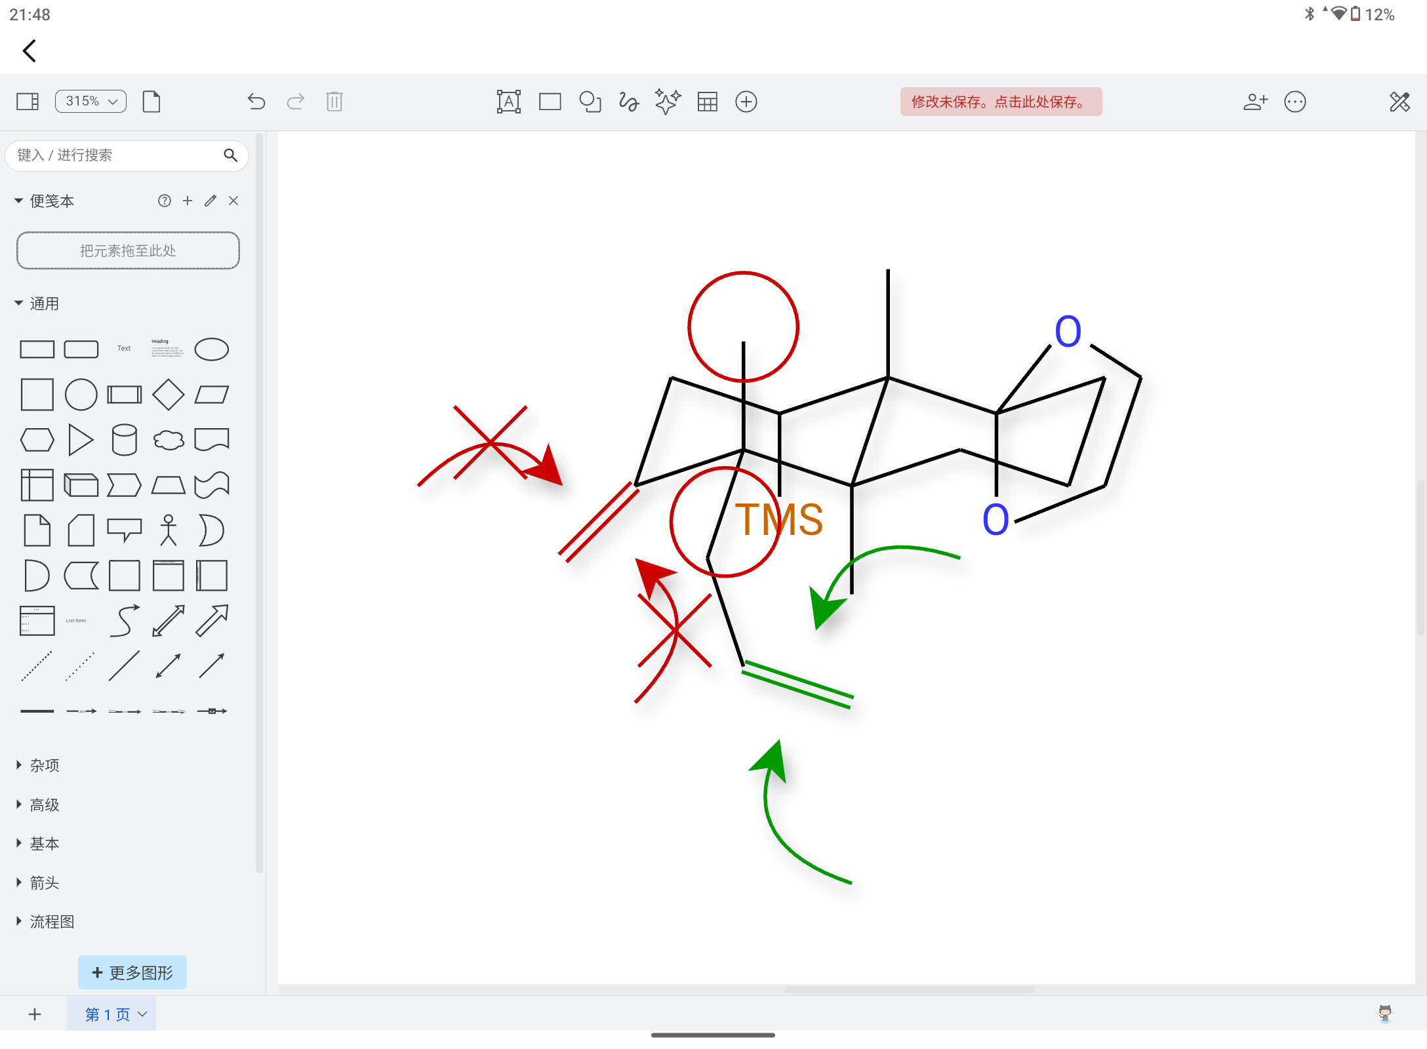Select the rectangle shape tool
1427x1049 pixels.
coord(550,102)
